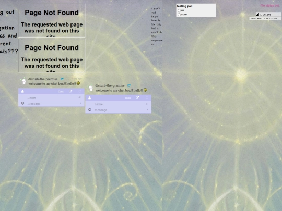
Task: Click the name field in left chat box
Action: pyautogui.click(x=51, y=97)
